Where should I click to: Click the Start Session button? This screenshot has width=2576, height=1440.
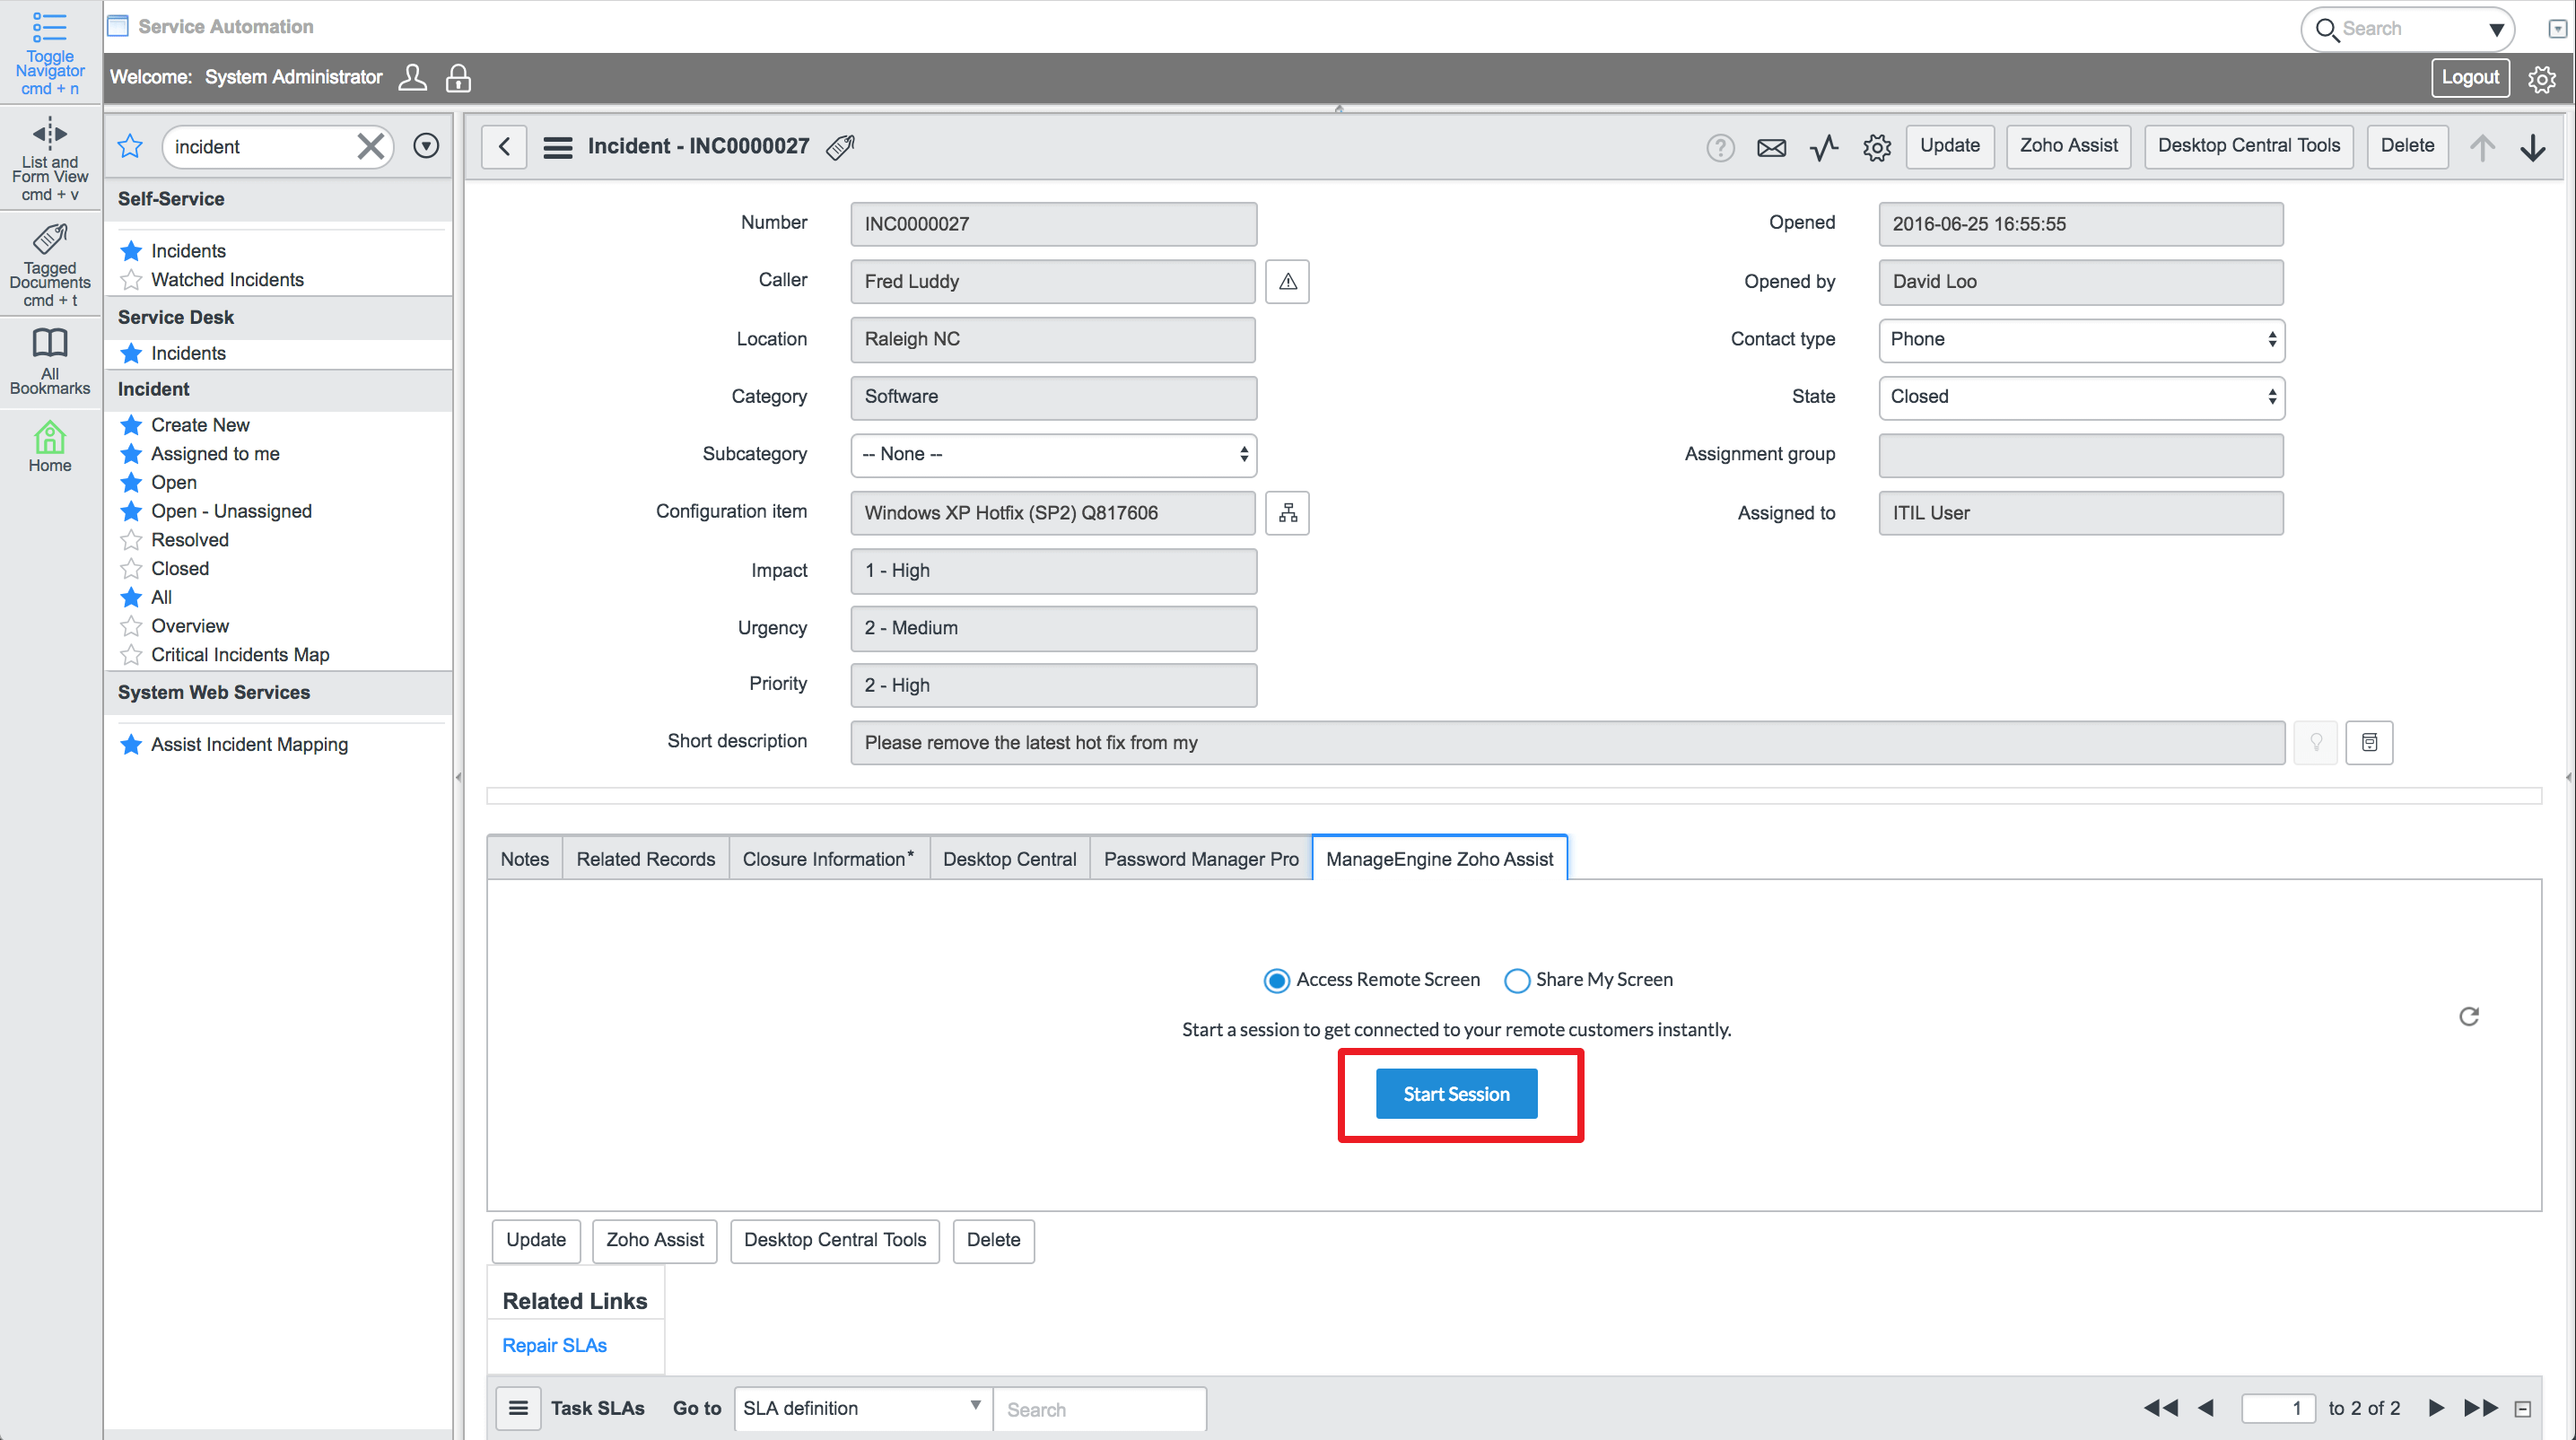[x=1455, y=1094]
